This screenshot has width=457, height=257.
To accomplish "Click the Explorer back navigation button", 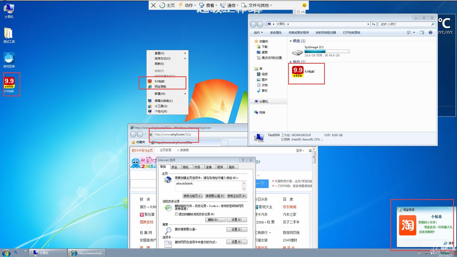I will (x=253, y=24).
